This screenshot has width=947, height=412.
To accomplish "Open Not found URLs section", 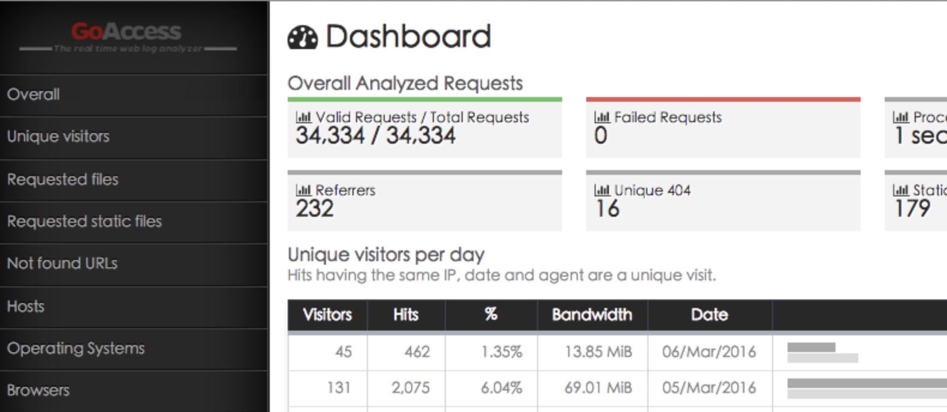I will coord(134,264).
